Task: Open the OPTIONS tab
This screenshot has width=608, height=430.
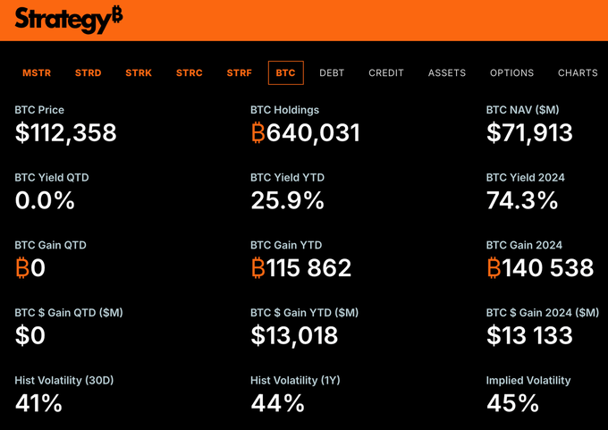Action: click(511, 72)
